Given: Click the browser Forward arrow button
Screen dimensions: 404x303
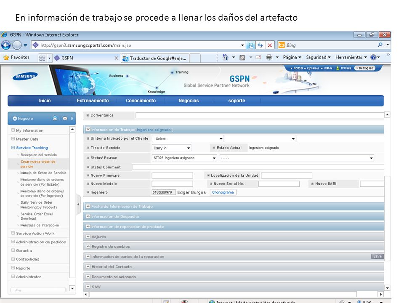Looking at the screenshot, I should (x=17, y=45).
